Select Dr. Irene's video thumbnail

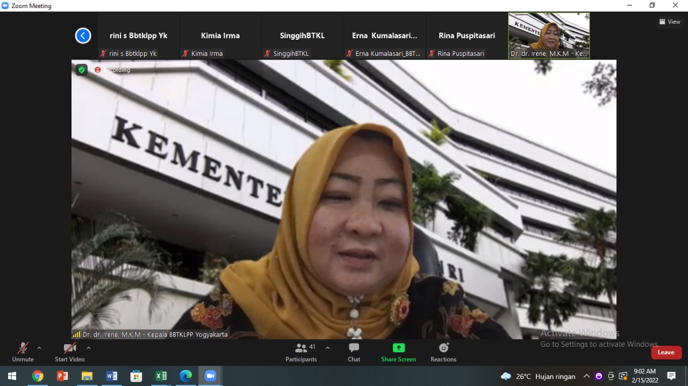(x=549, y=35)
